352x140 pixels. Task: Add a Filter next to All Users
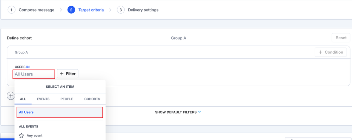point(68,74)
